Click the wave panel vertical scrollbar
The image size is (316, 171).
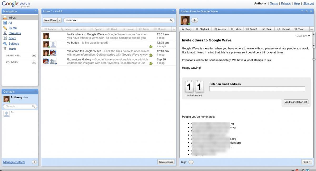[314, 40]
